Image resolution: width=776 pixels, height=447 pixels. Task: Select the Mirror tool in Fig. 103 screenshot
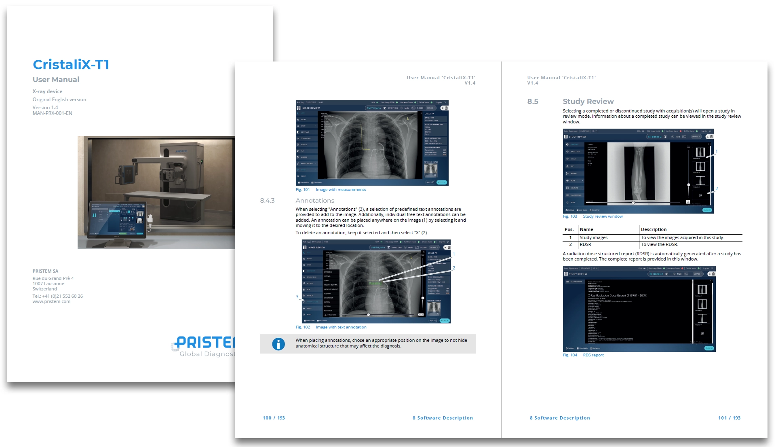pyautogui.click(x=574, y=174)
